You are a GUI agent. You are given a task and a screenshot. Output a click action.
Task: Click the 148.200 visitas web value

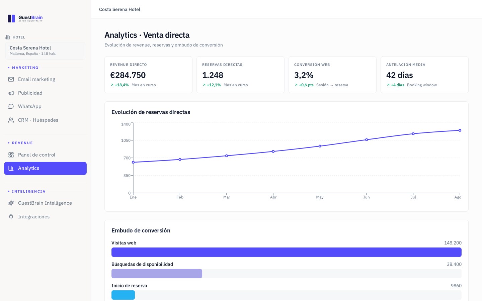453,243
